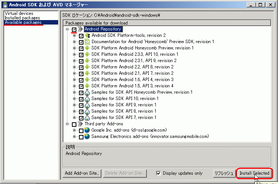Select SDK Platform Android Honeycomb Preview row
The width and height of the screenshot is (278, 184).
142,48
